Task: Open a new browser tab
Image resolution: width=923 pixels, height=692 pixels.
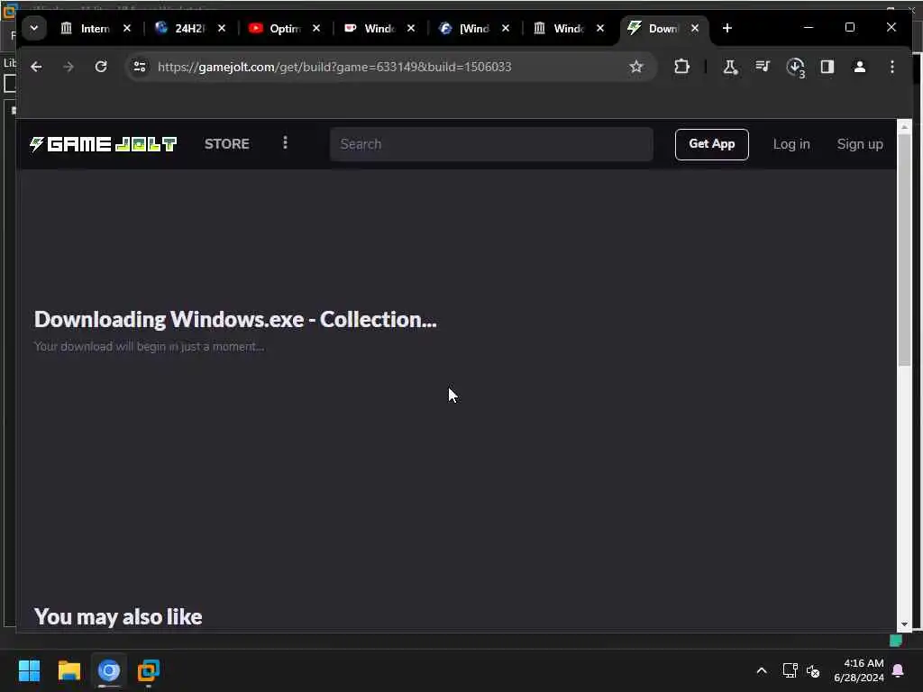Action: (x=727, y=28)
